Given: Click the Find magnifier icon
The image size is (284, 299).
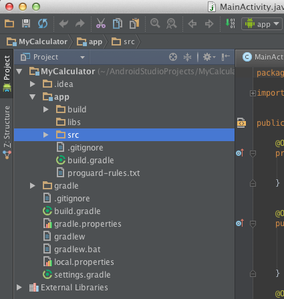Looking at the screenshot, I should pyautogui.click(x=155, y=23).
